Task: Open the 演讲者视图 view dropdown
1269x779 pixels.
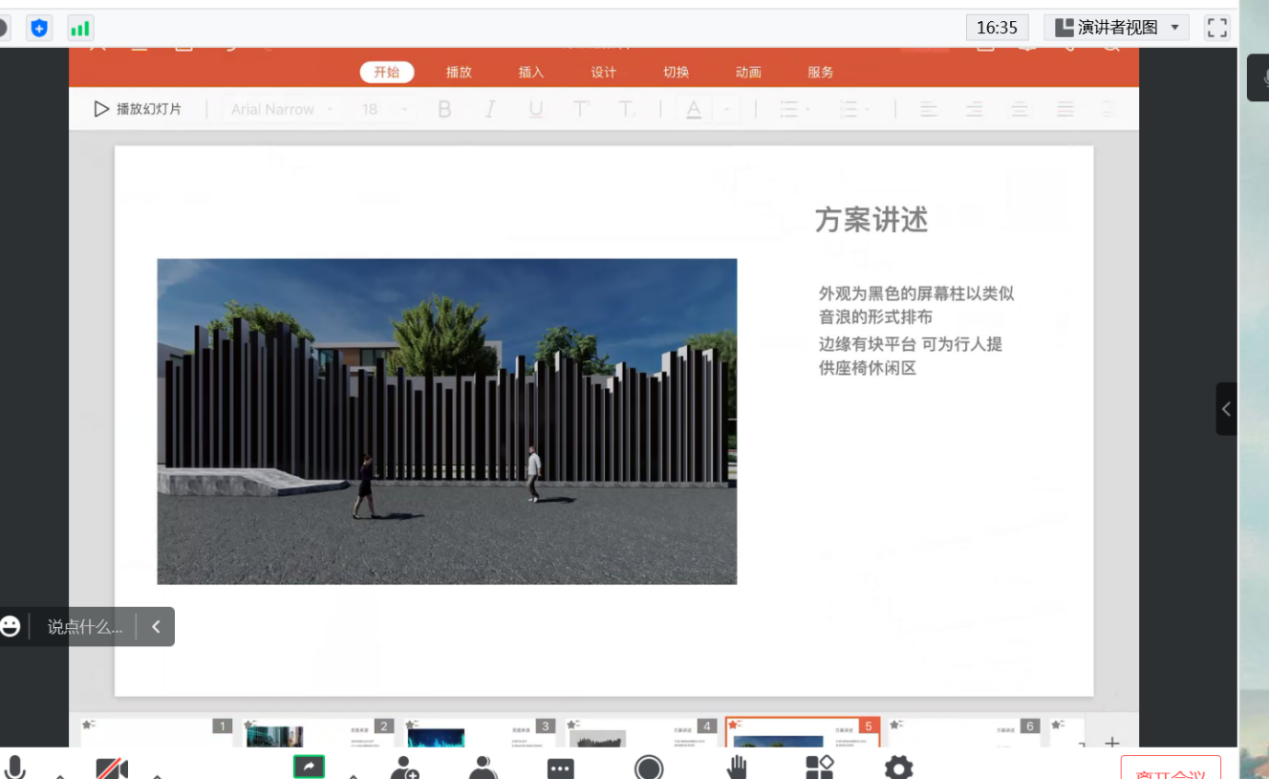Action: tap(1117, 28)
